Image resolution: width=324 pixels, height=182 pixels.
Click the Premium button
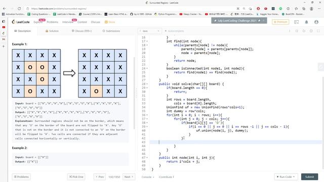coord(280,22)
